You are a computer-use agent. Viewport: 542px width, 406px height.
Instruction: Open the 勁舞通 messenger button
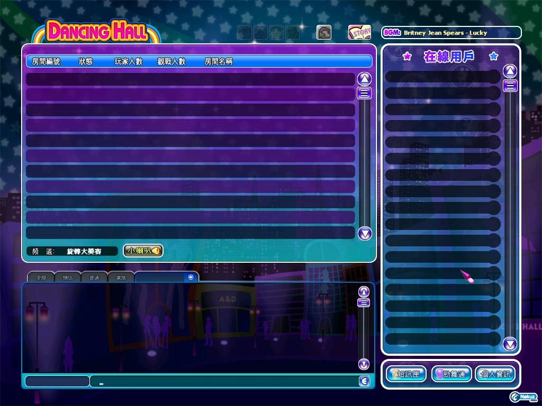click(451, 374)
